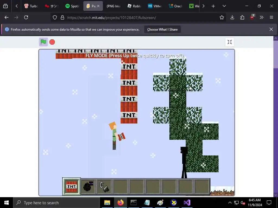Image resolution: width=278 pixels, height=208 pixels.
Task: Bookmark this page with the star
Action: pyautogui.click(x=222, y=17)
